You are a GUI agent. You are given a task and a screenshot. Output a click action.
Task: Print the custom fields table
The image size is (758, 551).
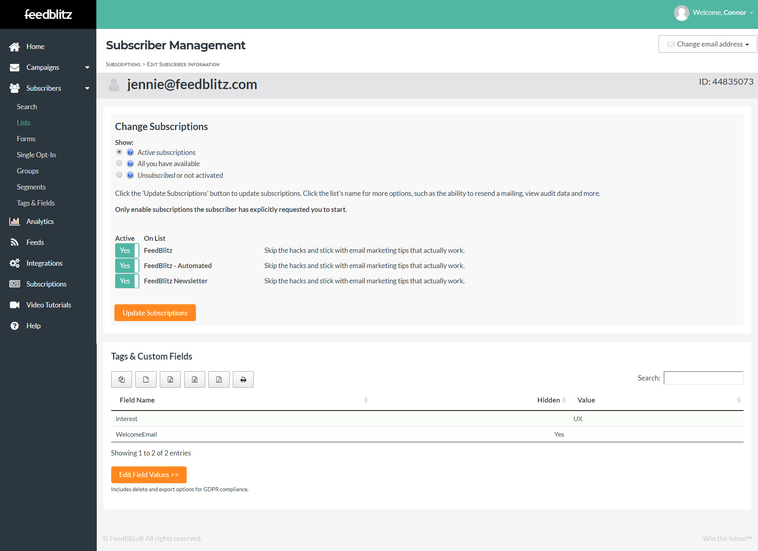pos(243,379)
